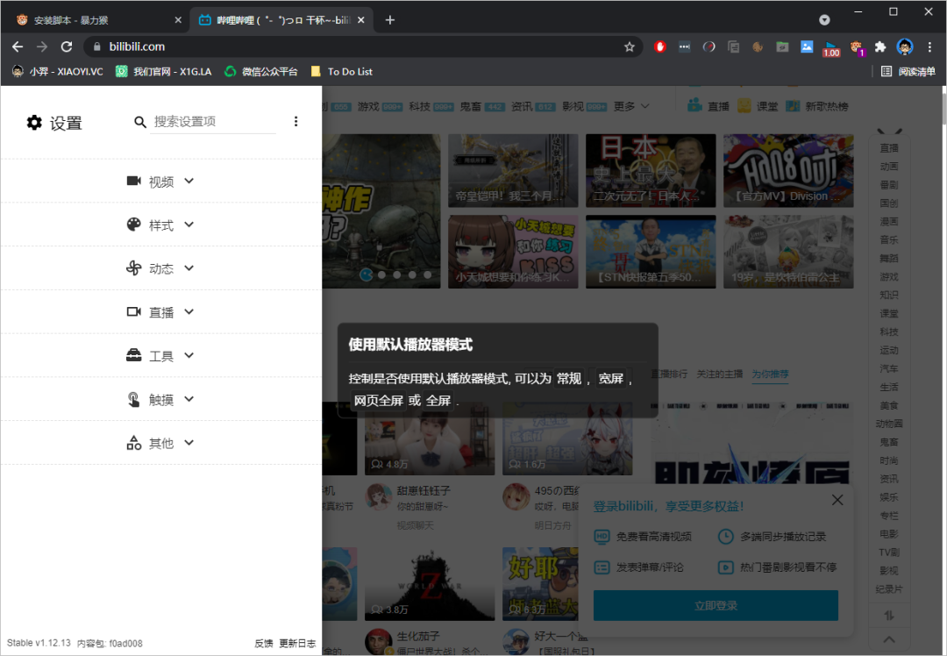This screenshot has width=947, height=656.
Task: Bookmark this page with star icon
Action: pyautogui.click(x=629, y=46)
